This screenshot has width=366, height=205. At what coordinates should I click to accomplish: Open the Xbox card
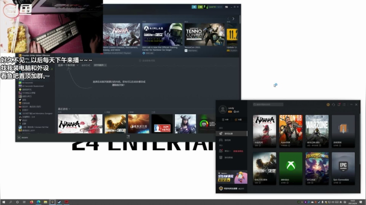tap(291, 168)
